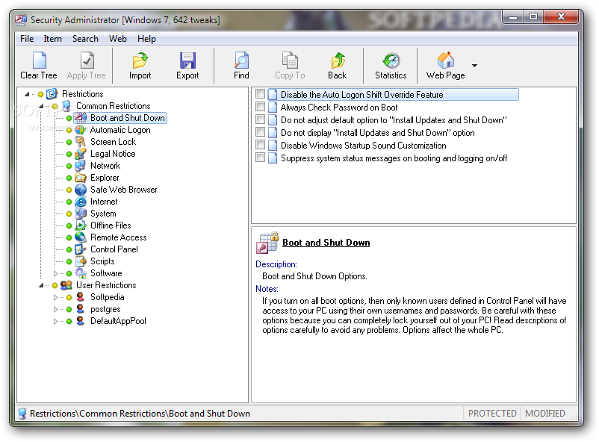Expand the Software tree node
This screenshot has width=599, height=442.
click(x=55, y=273)
